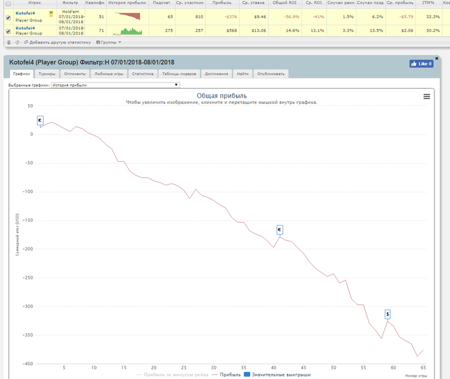Click the -$376 profit cell
Viewport: 450px width, 379px height.
point(230,17)
